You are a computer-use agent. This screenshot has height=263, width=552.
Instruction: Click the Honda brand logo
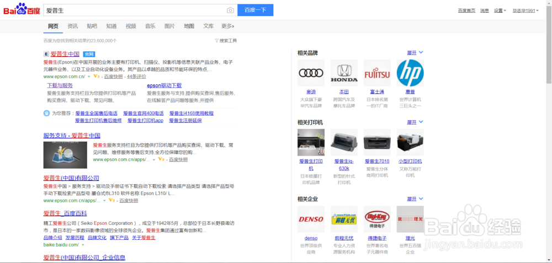pyautogui.click(x=344, y=73)
